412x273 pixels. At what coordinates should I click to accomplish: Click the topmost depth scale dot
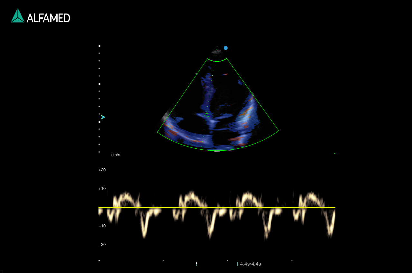99,46
